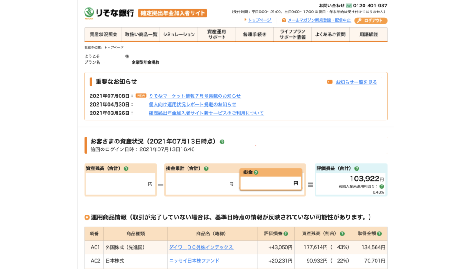
Task: Click help icon in 評価損益 column header
Action: [285, 234]
